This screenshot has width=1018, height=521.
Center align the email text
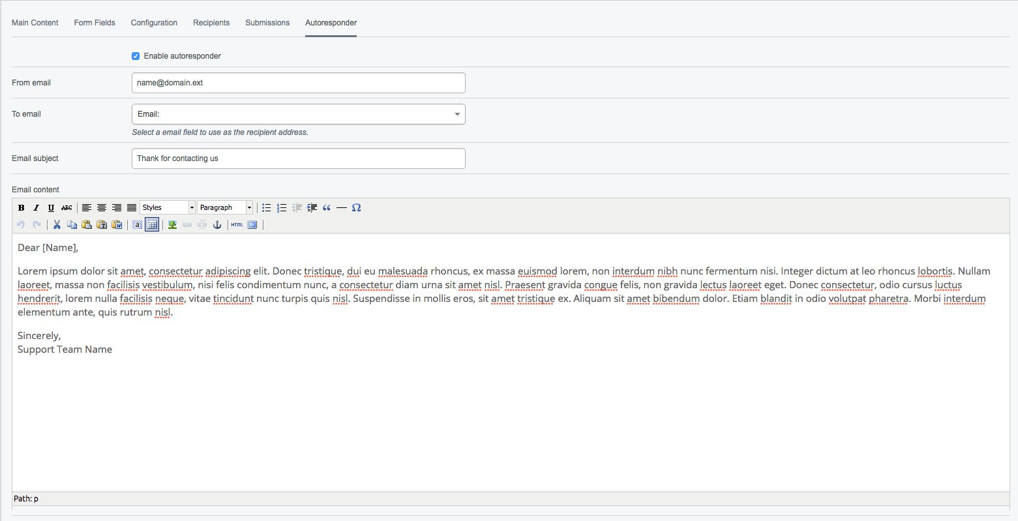(x=102, y=208)
